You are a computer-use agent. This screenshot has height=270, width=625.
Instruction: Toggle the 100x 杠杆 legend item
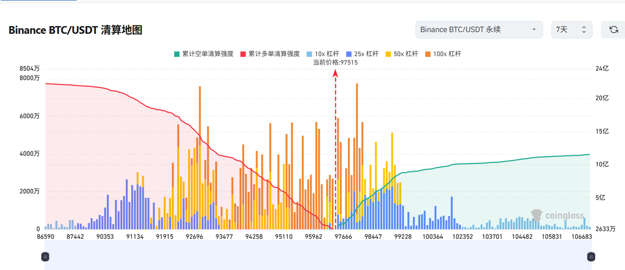(443, 54)
